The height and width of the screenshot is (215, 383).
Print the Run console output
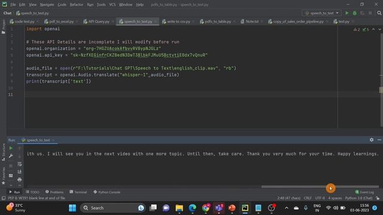20,180
